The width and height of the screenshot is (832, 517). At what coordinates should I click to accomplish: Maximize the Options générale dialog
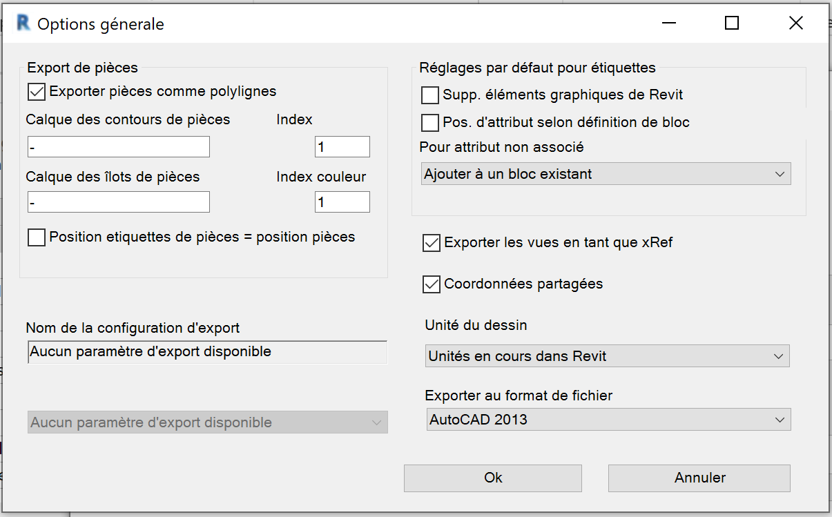pyautogui.click(x=732, y=23)
